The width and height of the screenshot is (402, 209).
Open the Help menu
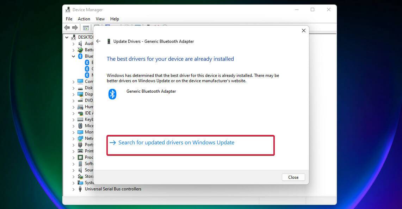tap(115, 19)
